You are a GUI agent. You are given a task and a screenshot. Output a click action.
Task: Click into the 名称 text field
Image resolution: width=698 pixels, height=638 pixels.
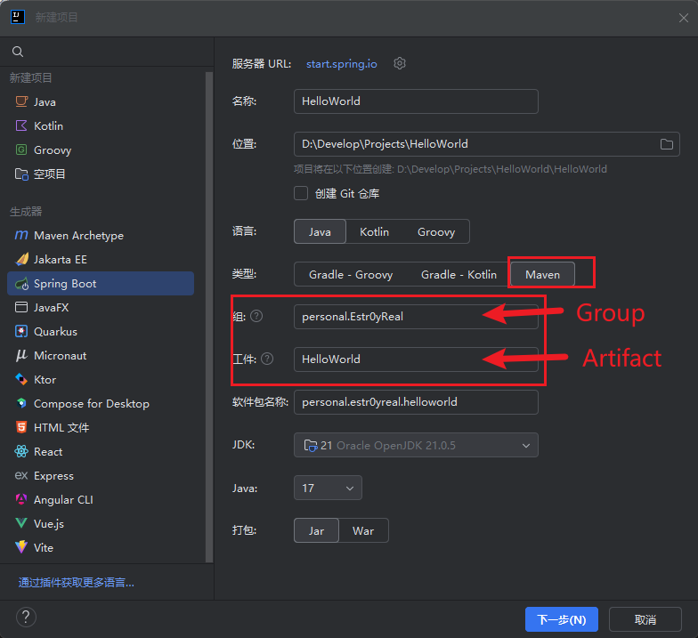click(416, 101)
